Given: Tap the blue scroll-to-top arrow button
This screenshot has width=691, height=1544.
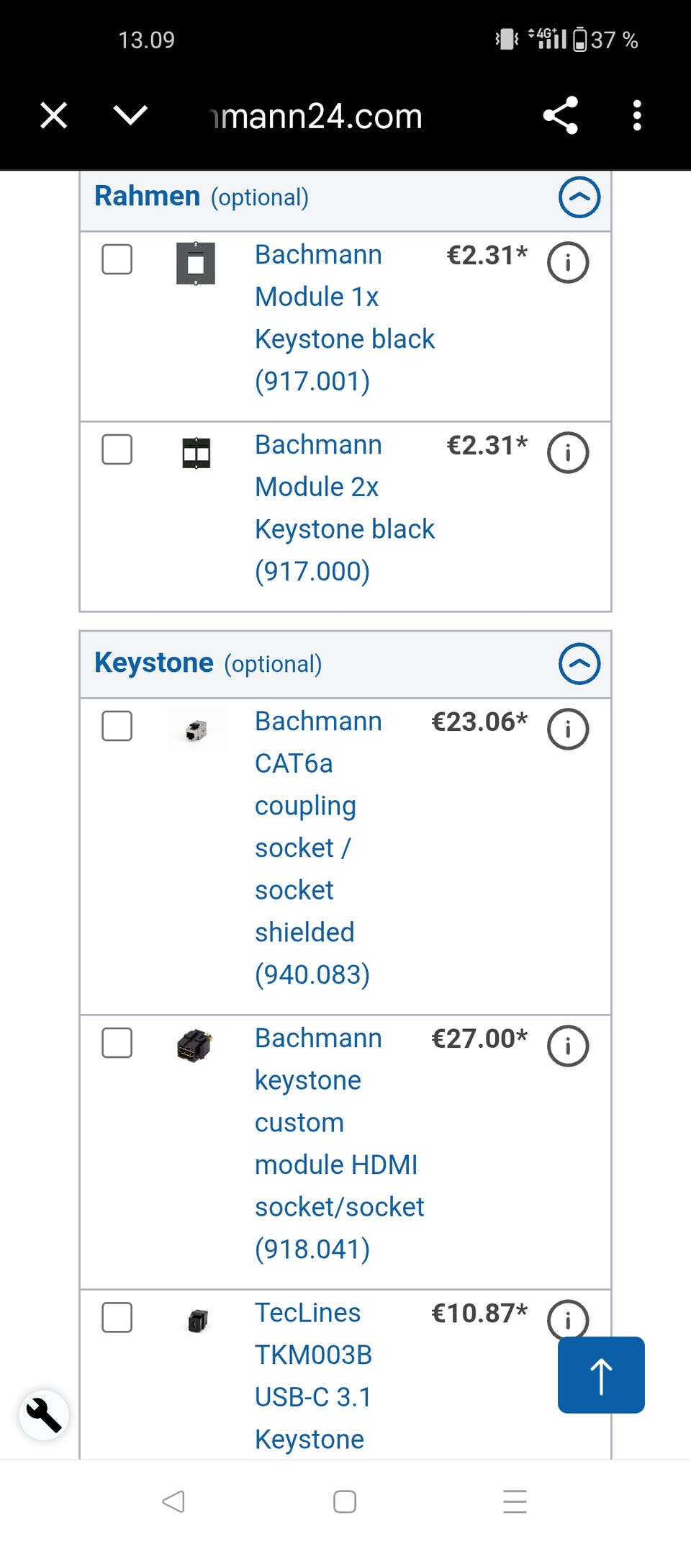Looking at the screenshot, I should [x=601, y=1375].
